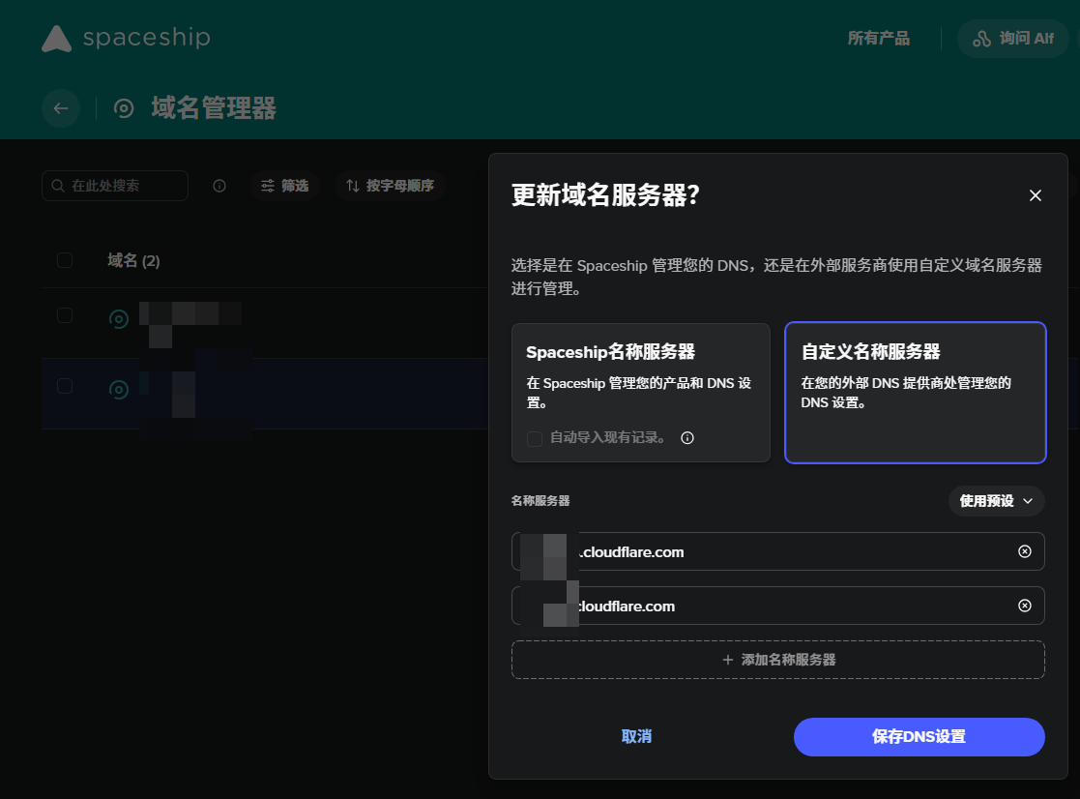The height and width of the screenshot is (799, 1080).
Task: Select all domains with header checkbox
Action: 65,260
